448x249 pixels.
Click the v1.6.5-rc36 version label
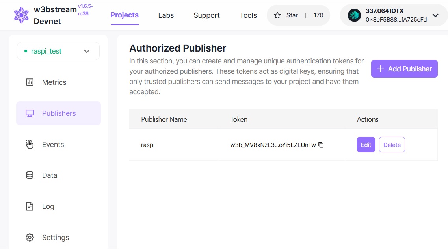coord(86,10)
